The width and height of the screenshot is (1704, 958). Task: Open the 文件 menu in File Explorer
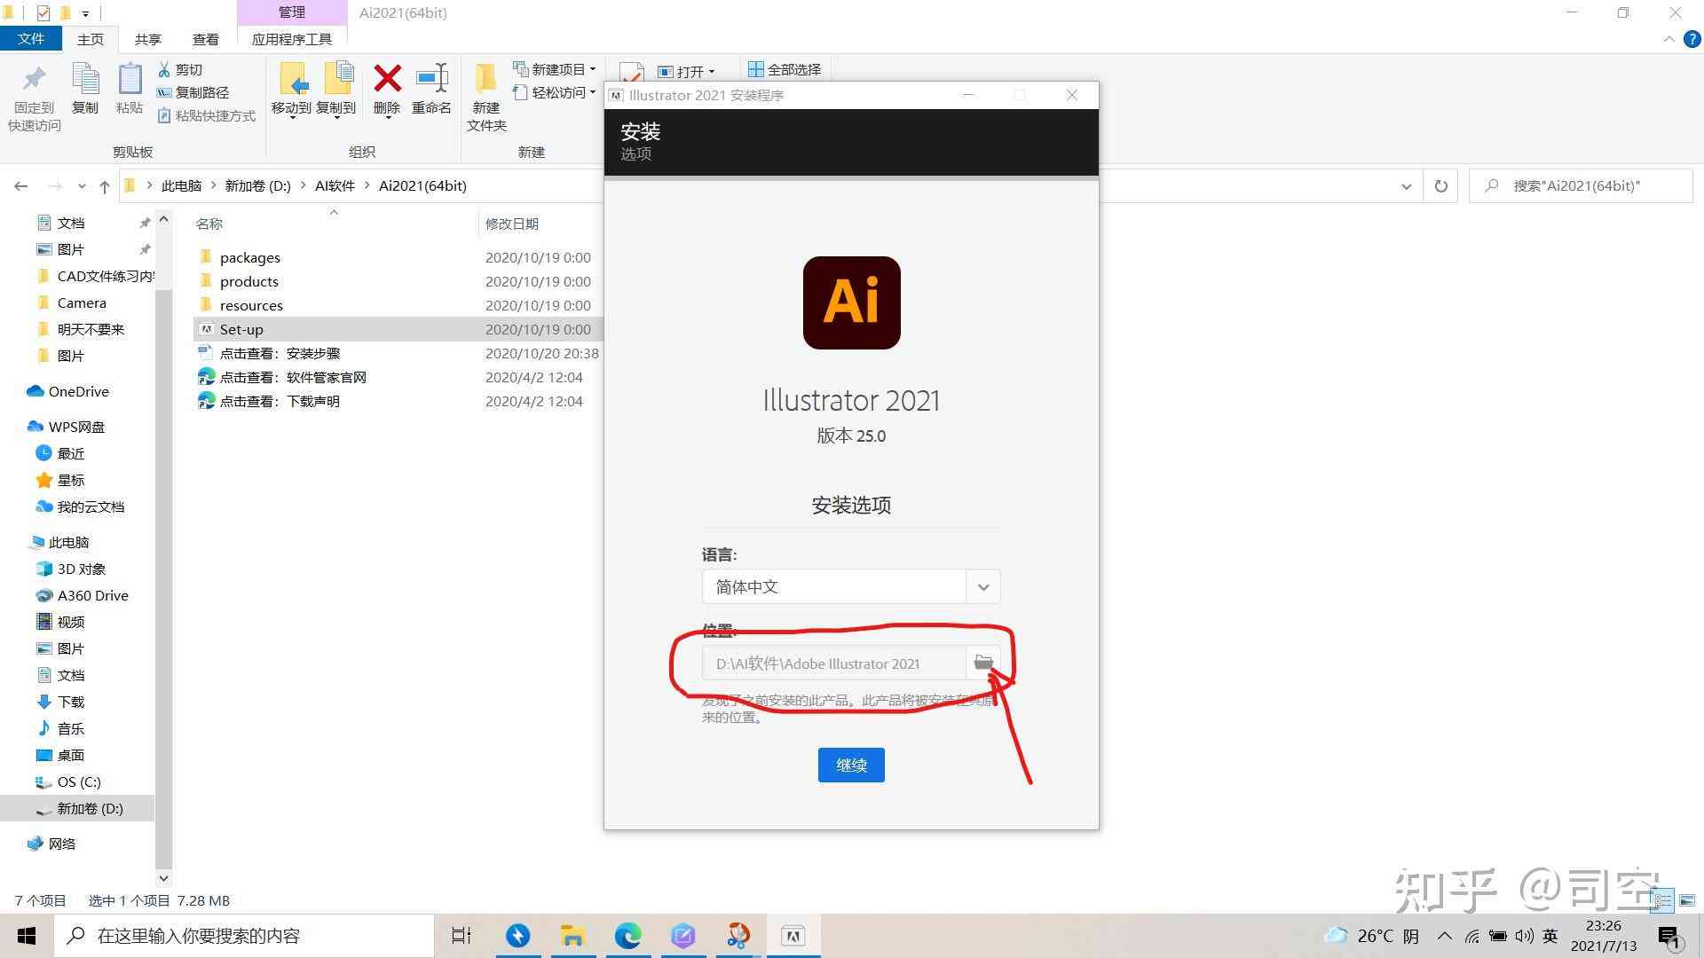point(33,39)
